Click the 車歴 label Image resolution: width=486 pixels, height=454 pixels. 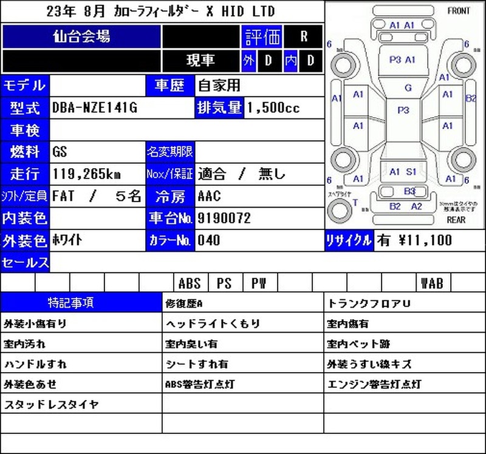pyautogui.click(x=170, y=86)
